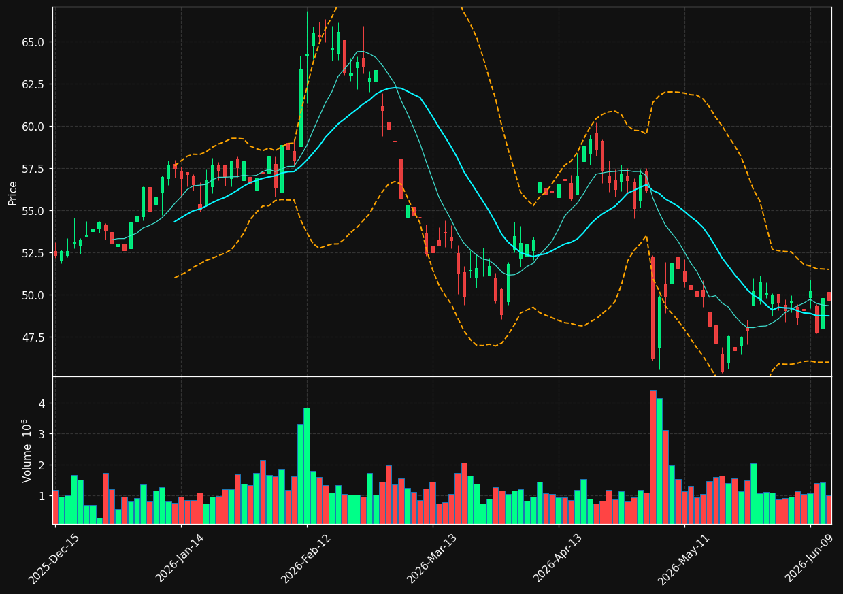Click the Volume 10^6 axis title

click(x=27, y=450)
